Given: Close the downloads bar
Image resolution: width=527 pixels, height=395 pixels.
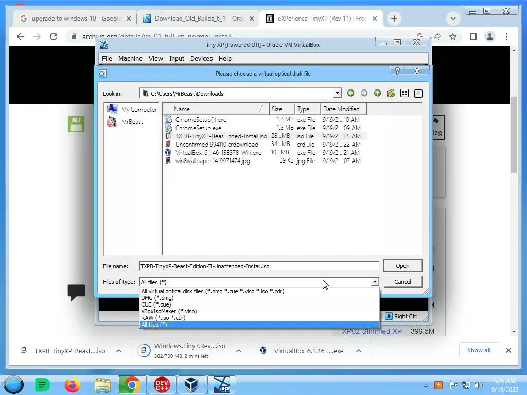Looking at the screenshot, I should click(x=508, y=350).
